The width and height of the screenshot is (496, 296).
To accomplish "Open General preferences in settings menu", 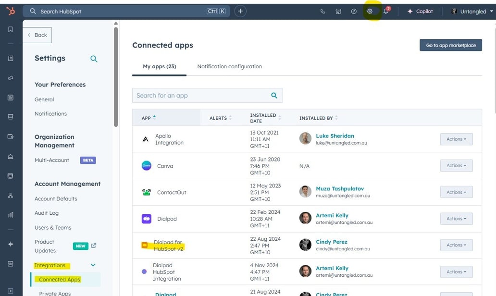I will pyautogui.click(x=44, y=99).
